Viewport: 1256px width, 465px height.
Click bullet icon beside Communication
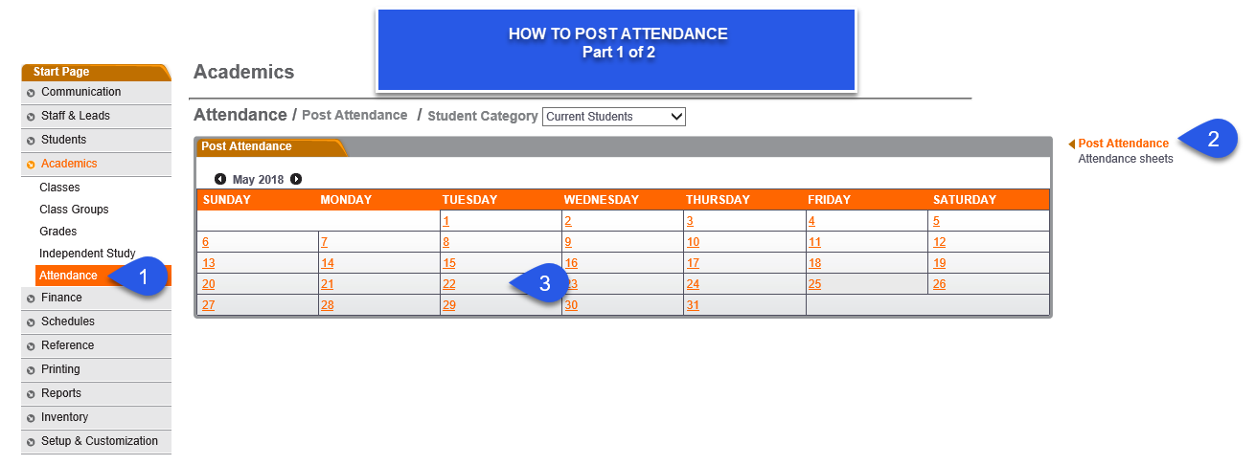32,93
